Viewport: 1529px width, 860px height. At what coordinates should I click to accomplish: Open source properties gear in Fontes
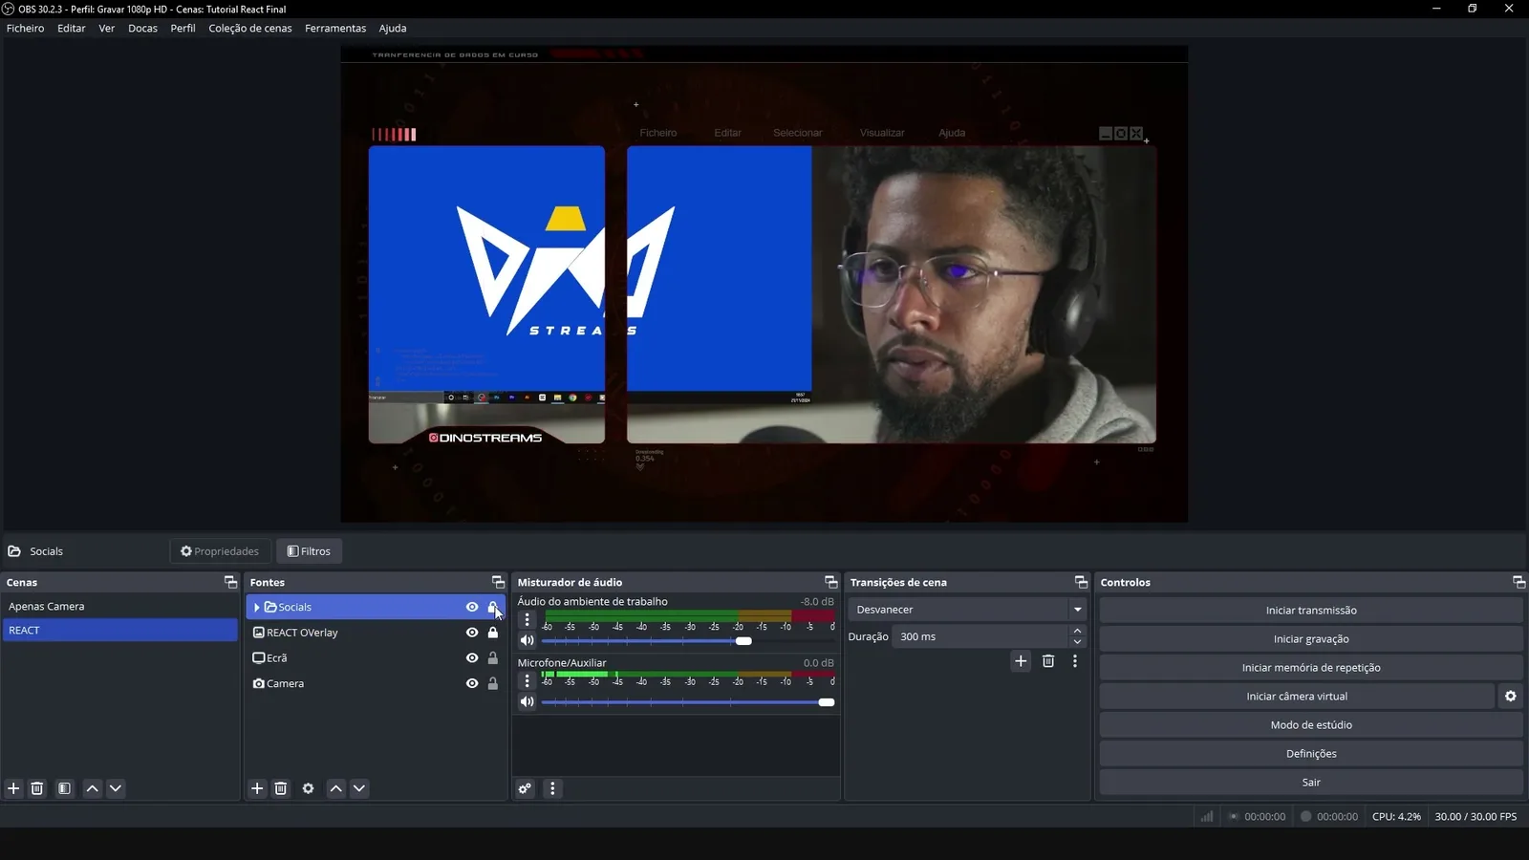coord(308,788)
